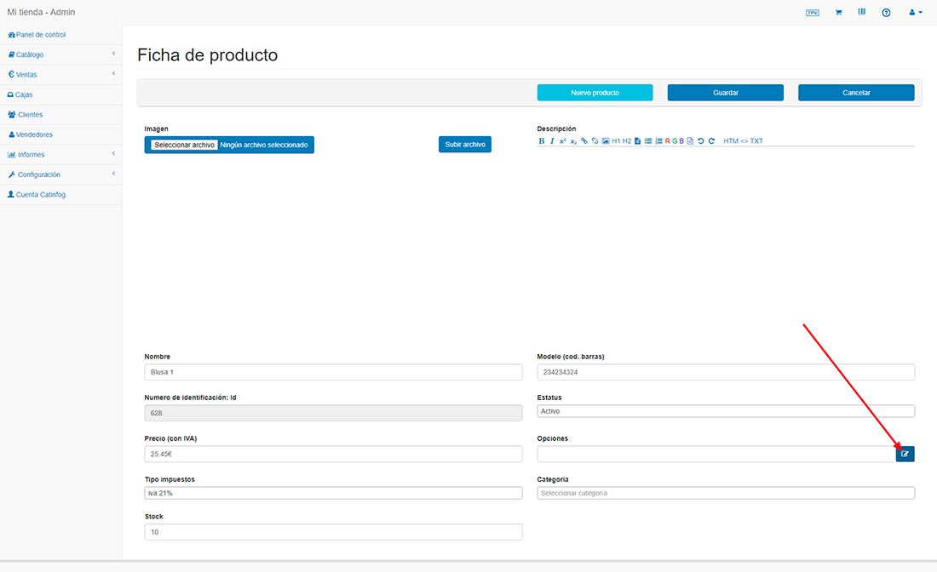The width and height of the screenshot is (937, 572).
Task: Insert an image in the description editor
Action: tap(606, 141)
